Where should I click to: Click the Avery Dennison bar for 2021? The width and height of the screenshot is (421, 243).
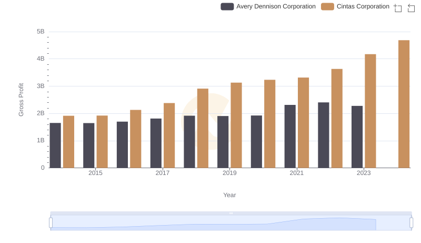pos(290,137)
